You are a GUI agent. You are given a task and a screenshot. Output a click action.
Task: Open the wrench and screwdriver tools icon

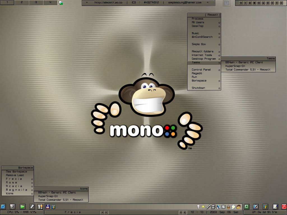click(x=40, y=207)
